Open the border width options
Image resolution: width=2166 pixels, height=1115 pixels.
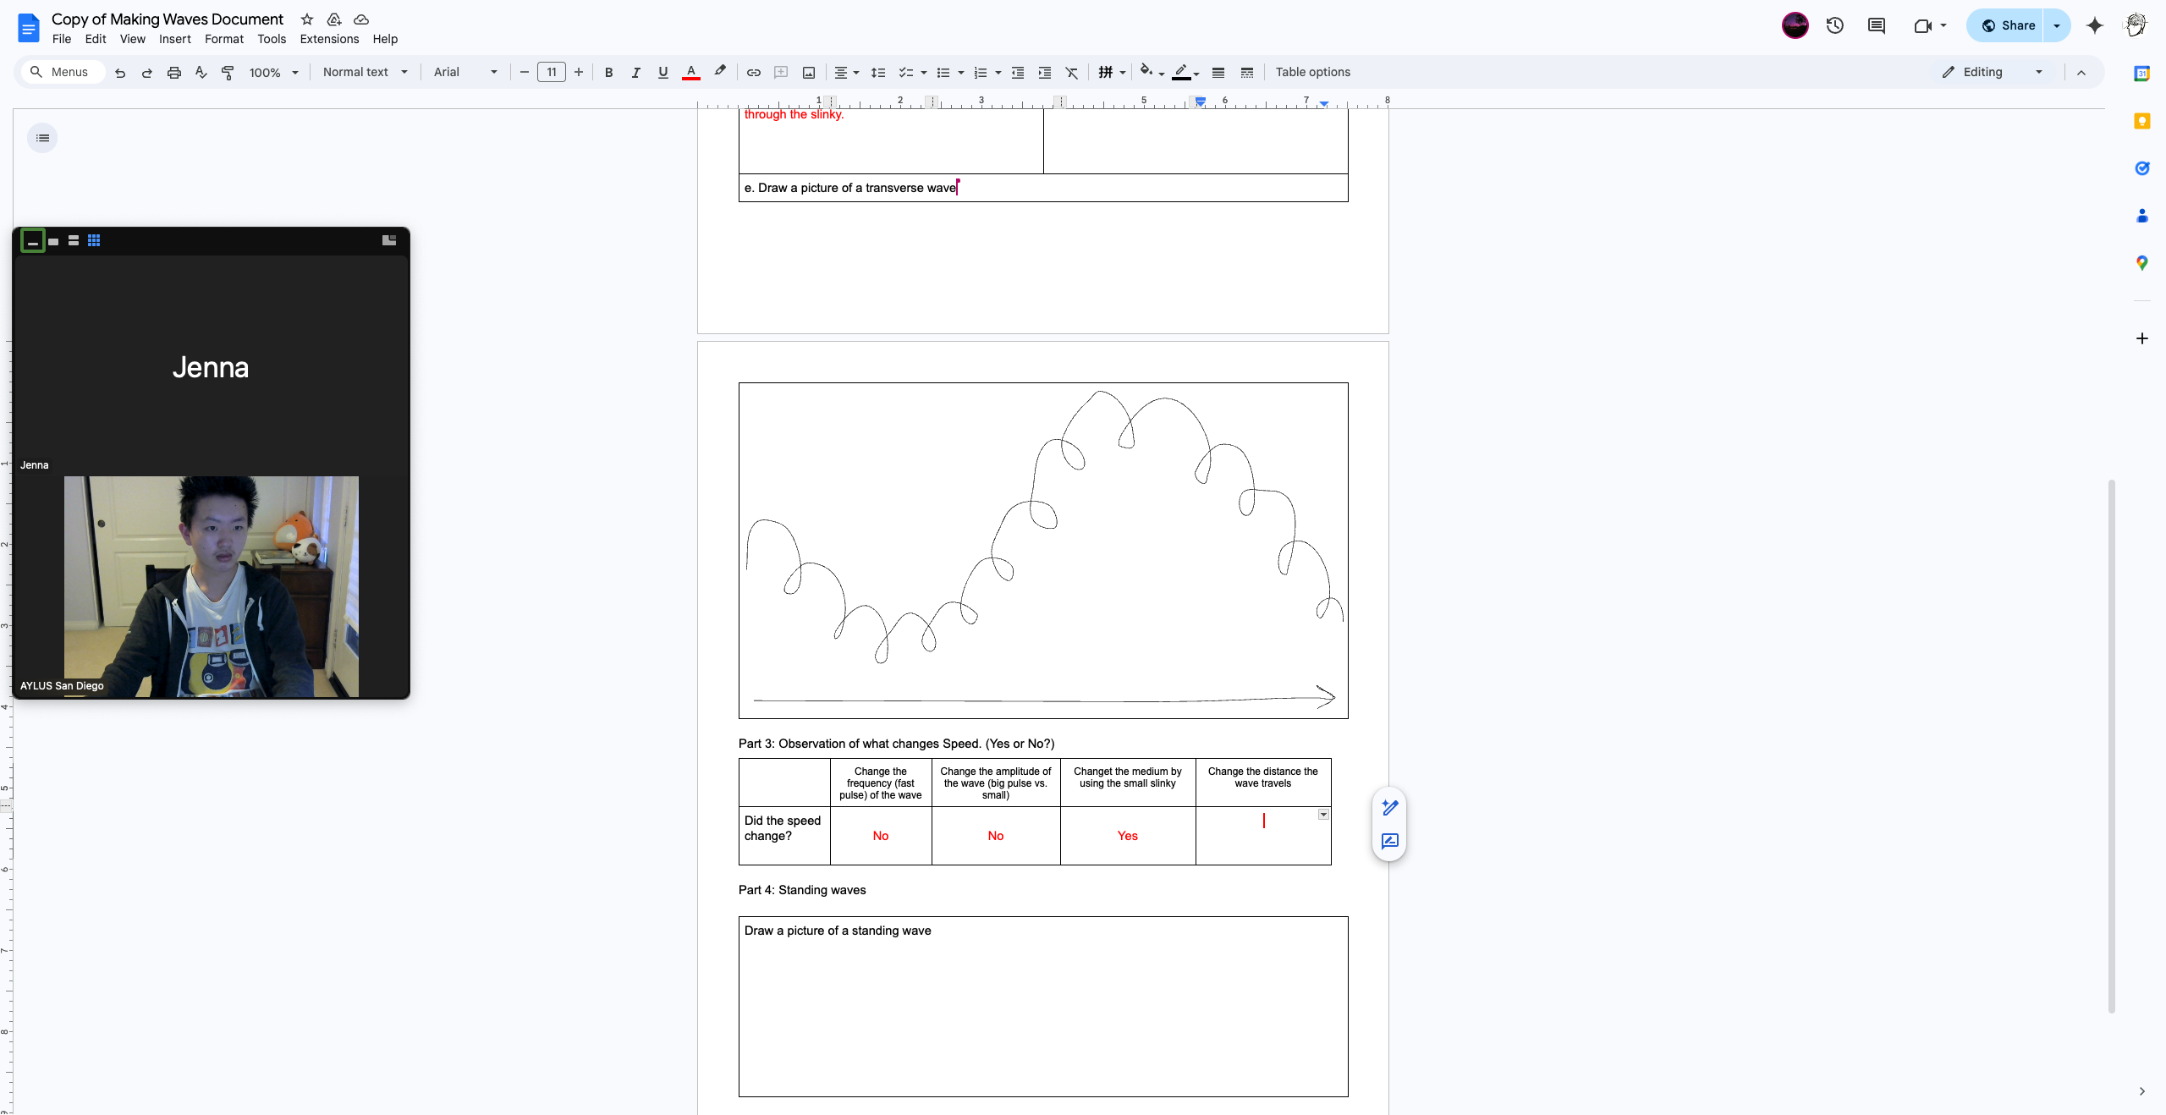(1218, 73)
